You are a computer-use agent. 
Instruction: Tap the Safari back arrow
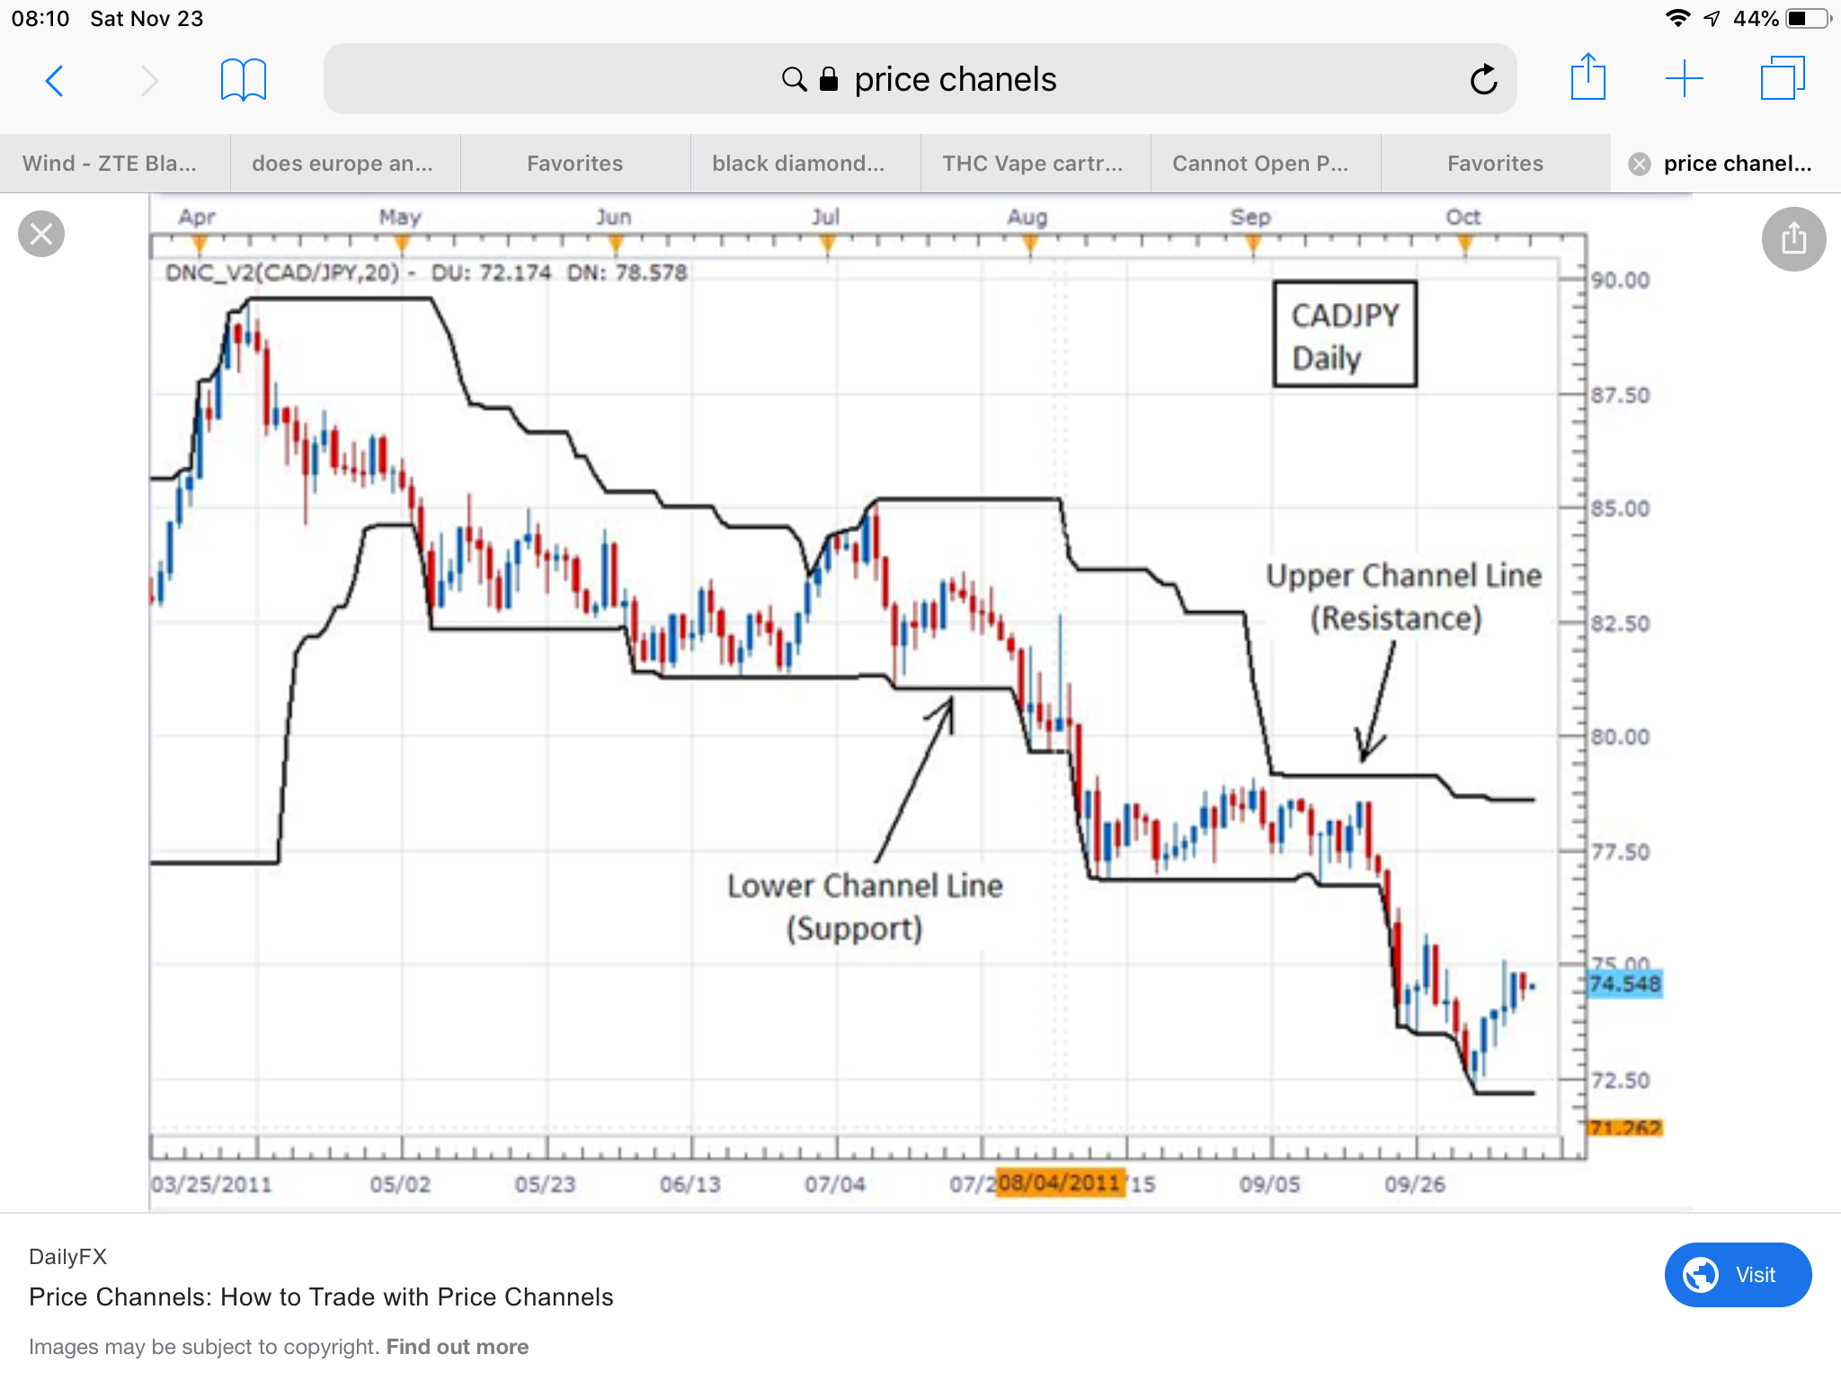click(x=55, y=81)
